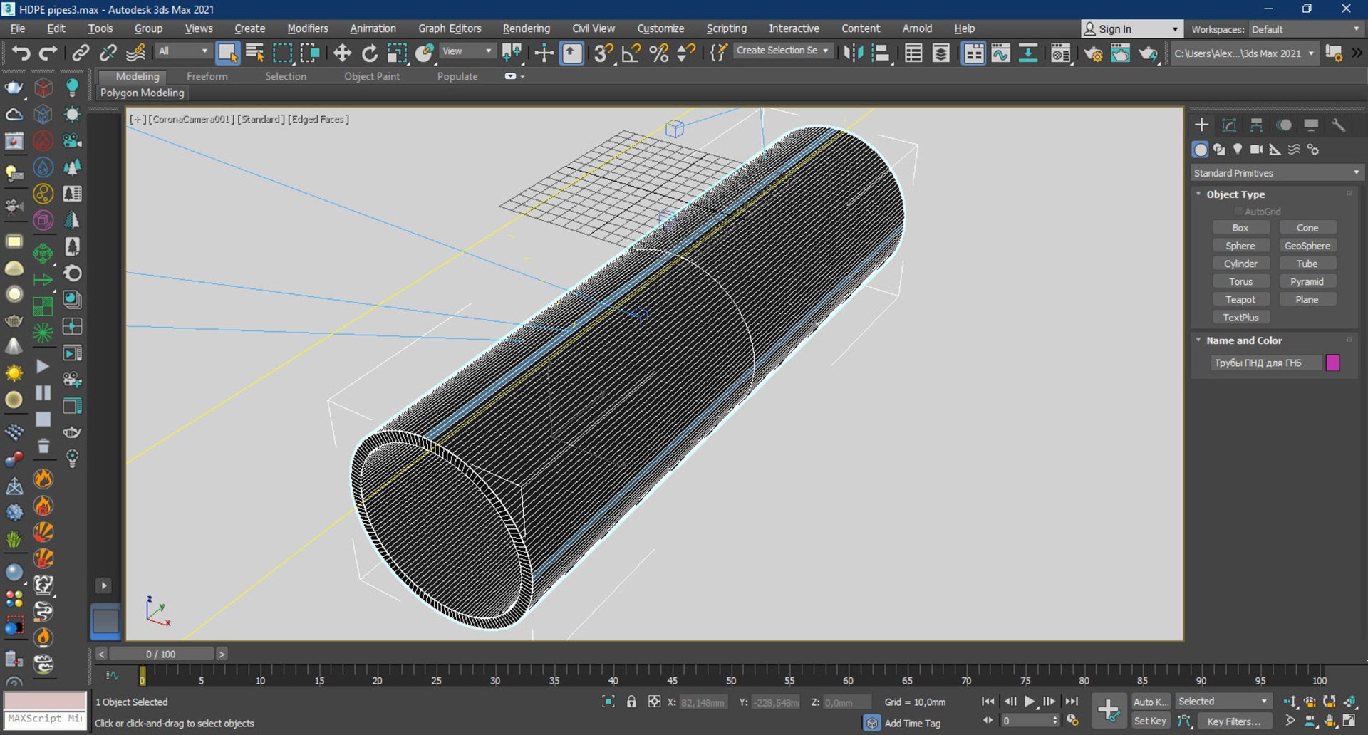Toggle Angle Snap
This screenshot has height=735, width=1368.
point(631,53)
